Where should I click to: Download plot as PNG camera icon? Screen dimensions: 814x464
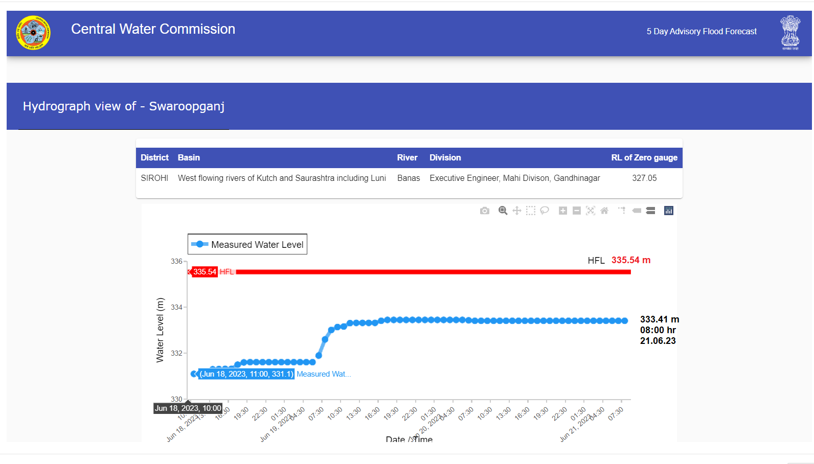point(485,211)
